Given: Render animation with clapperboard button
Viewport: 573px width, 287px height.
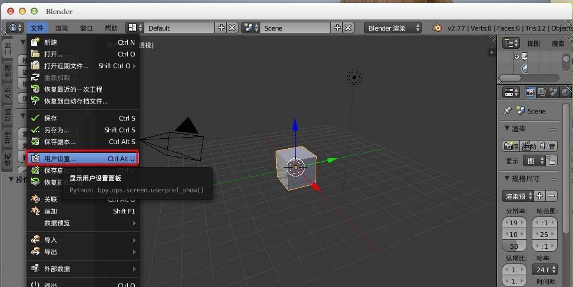Looking at the screenshot, I should (x=528, y=146).
